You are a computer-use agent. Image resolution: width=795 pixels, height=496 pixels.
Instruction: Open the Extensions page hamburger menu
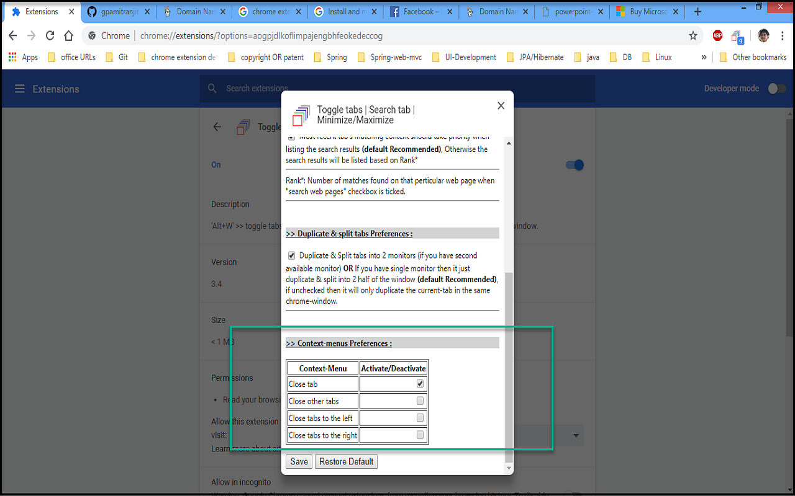[x=20, y=88]
